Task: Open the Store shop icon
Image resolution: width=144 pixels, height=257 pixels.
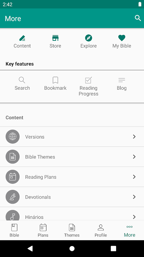Action: (55, 38)
